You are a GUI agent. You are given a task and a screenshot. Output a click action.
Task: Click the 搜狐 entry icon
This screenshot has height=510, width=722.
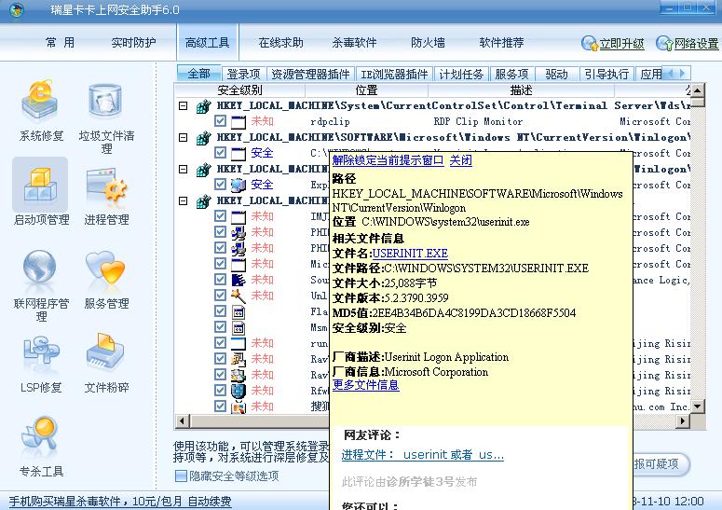point(238,407)
